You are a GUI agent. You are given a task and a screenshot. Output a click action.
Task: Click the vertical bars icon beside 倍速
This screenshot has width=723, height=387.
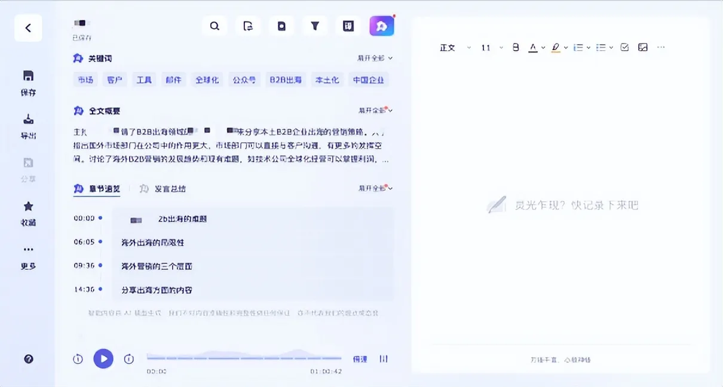[384, 359]
